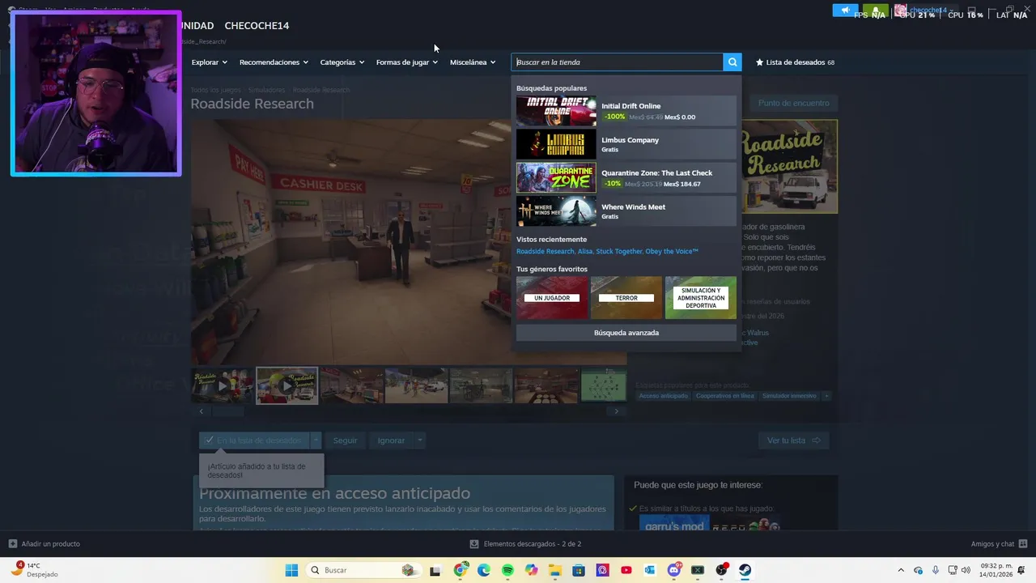Click the wishlist star icon
The image size is (1036, 583).
tap(759, 62)
